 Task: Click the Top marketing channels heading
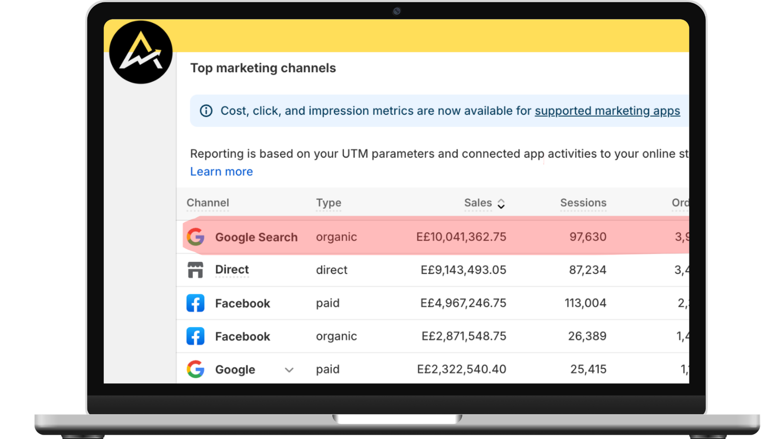click(x=263, y=68)
